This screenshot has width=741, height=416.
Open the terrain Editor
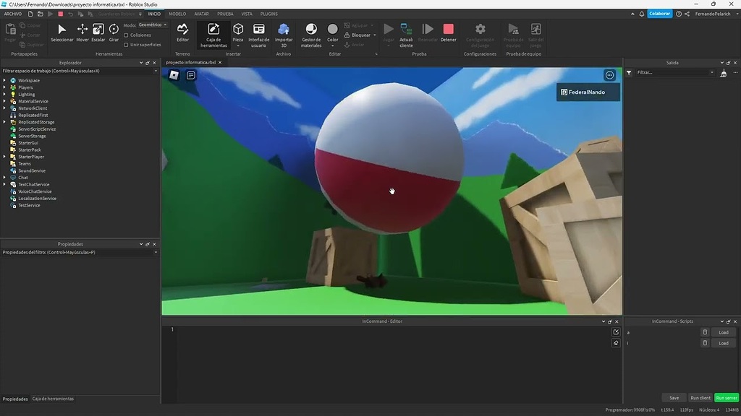coord(182,33)
